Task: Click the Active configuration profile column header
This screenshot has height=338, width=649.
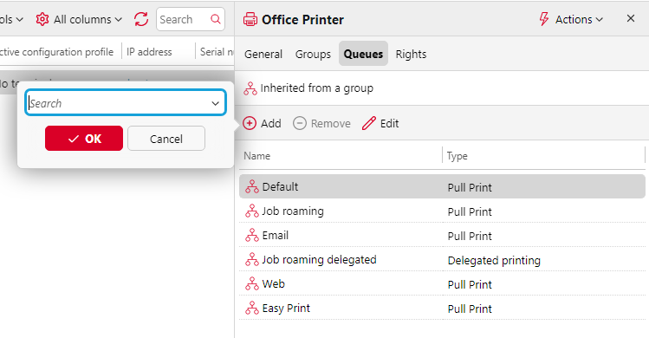Action: pyautogui.click(x=56, y=52)
